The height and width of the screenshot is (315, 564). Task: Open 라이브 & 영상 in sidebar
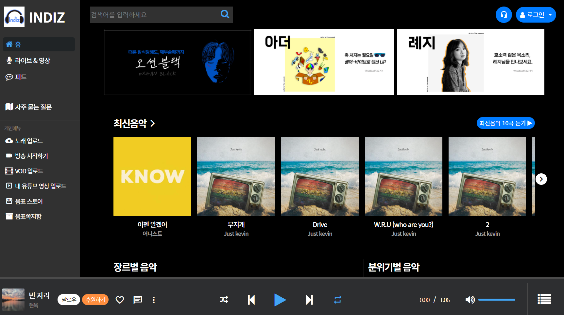33,61
